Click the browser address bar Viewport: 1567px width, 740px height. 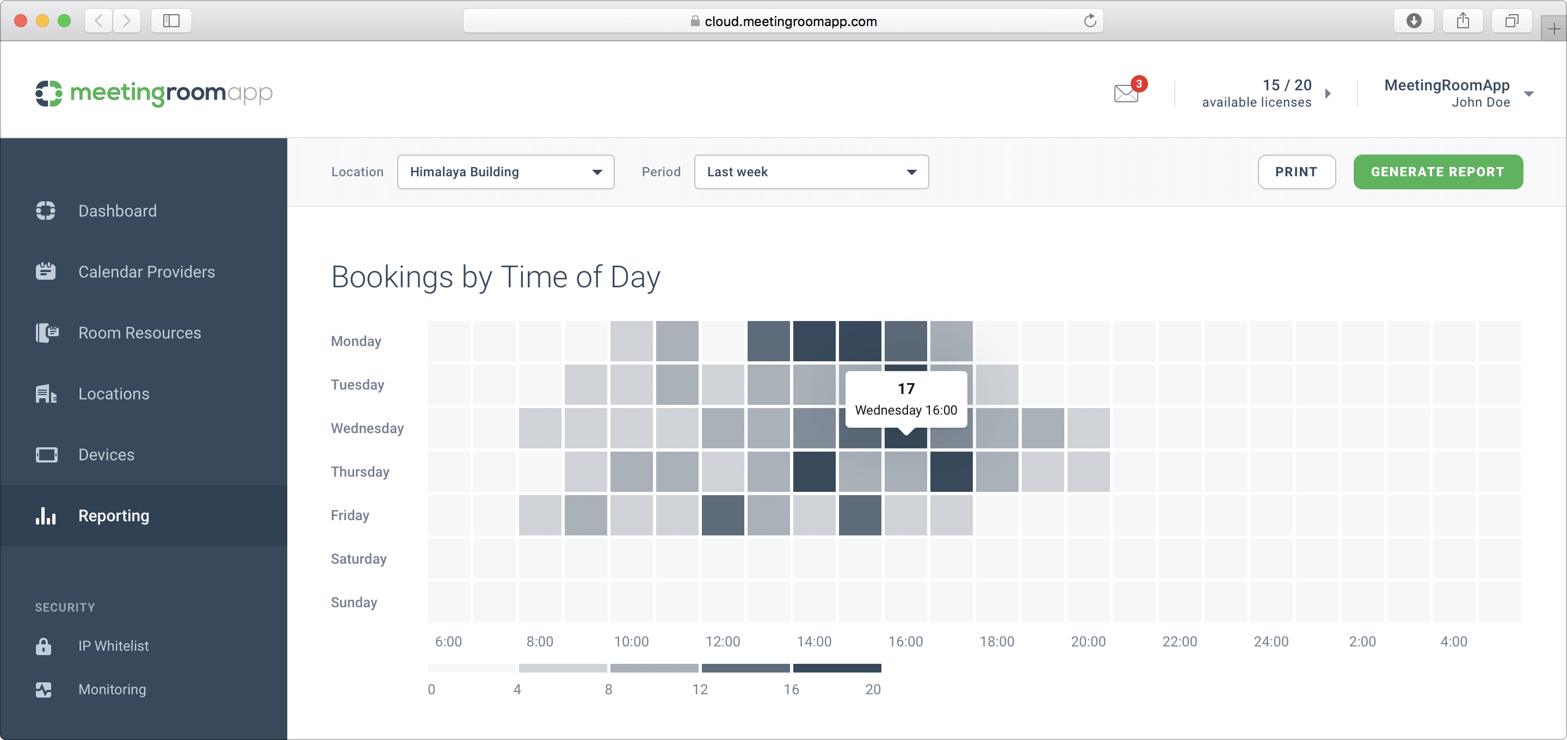pyautogui.click(x=783, y=21)
